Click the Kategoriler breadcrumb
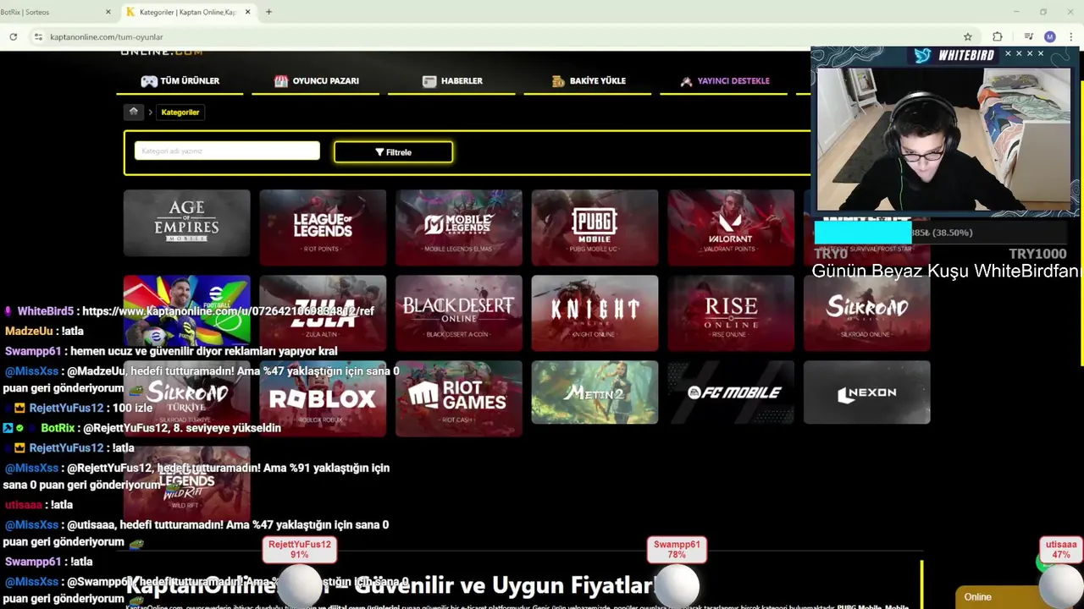This screenshot has height=609, width=1084. (x=180, y=112)
